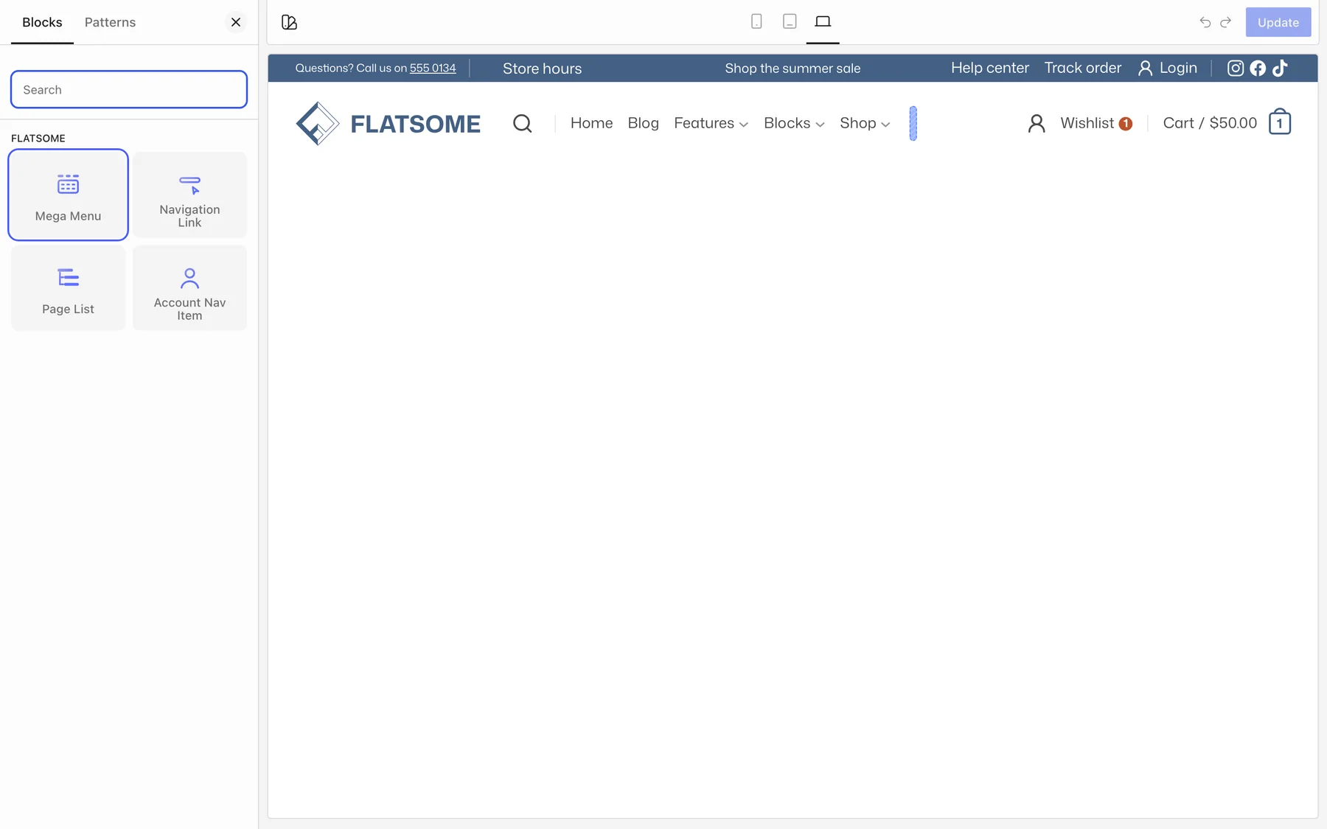The width and height of the screenshot is (1327, 829).
Task: Expand the Shop menu dropdown
Action: click(865, 123)
